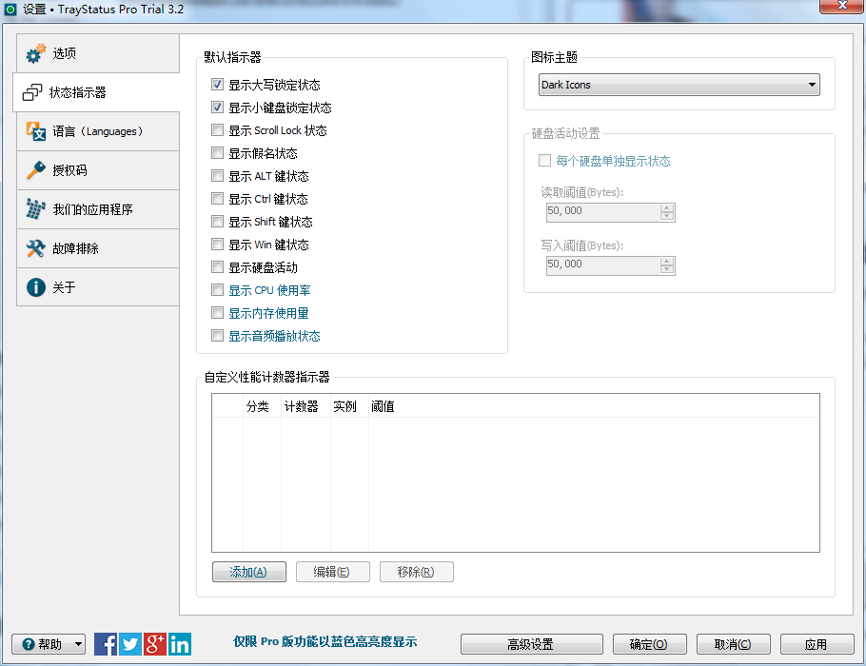This screenshot has width=866, height=666.
Task: Open the 语言 (Languages) tab
Action: point(98,131)
